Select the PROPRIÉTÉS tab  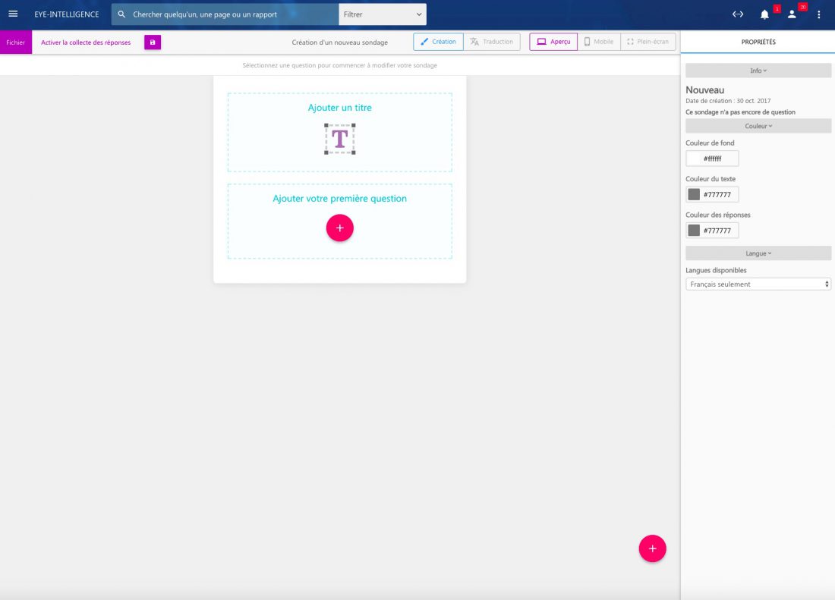pos(758,42)
